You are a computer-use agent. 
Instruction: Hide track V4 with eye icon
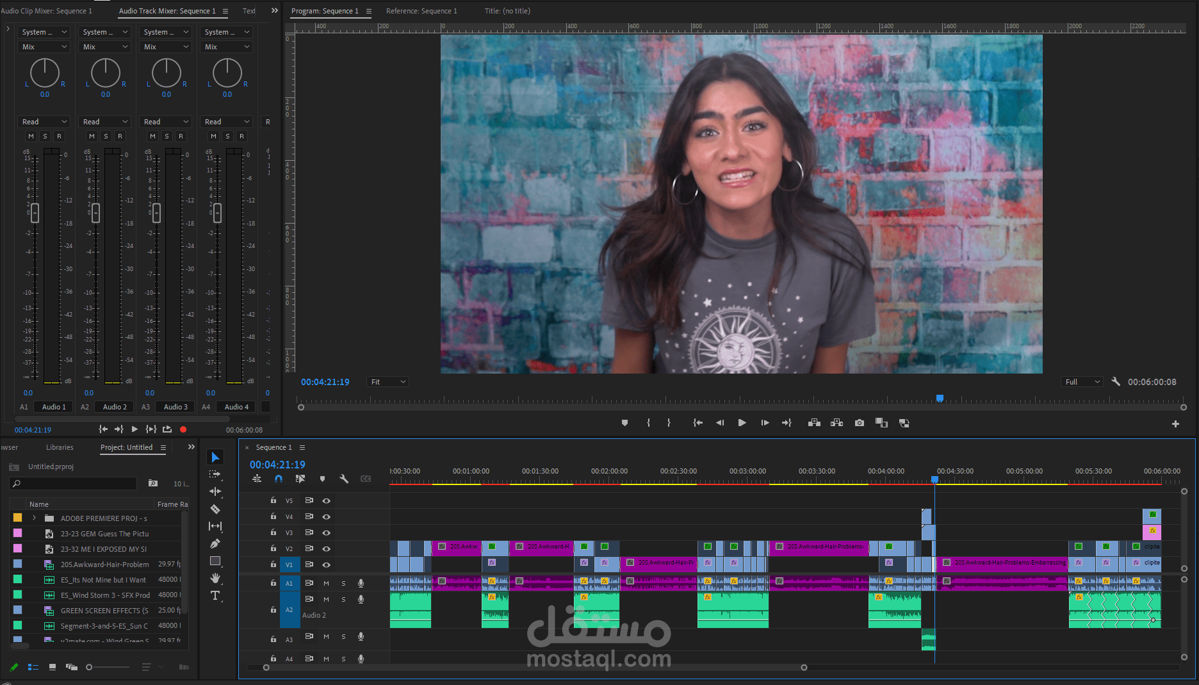pos(326,516)
